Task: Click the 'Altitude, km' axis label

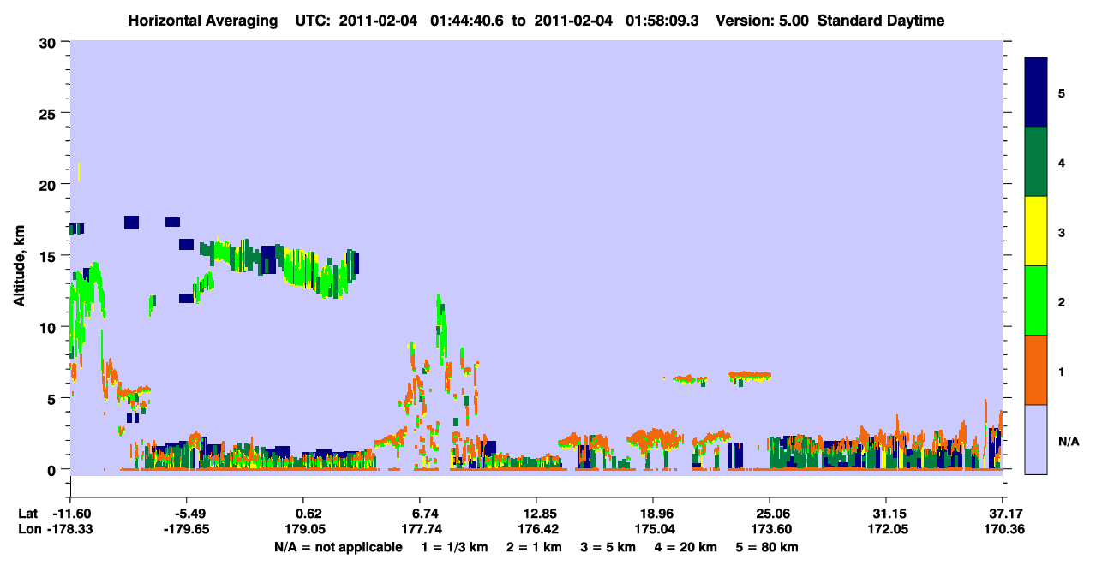Action: coord(19,265)
